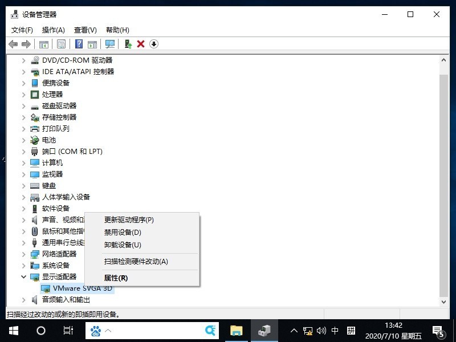Collapse the 显示适配器 tree node
This screenshot has height=342, width=456.
point(23,277)
